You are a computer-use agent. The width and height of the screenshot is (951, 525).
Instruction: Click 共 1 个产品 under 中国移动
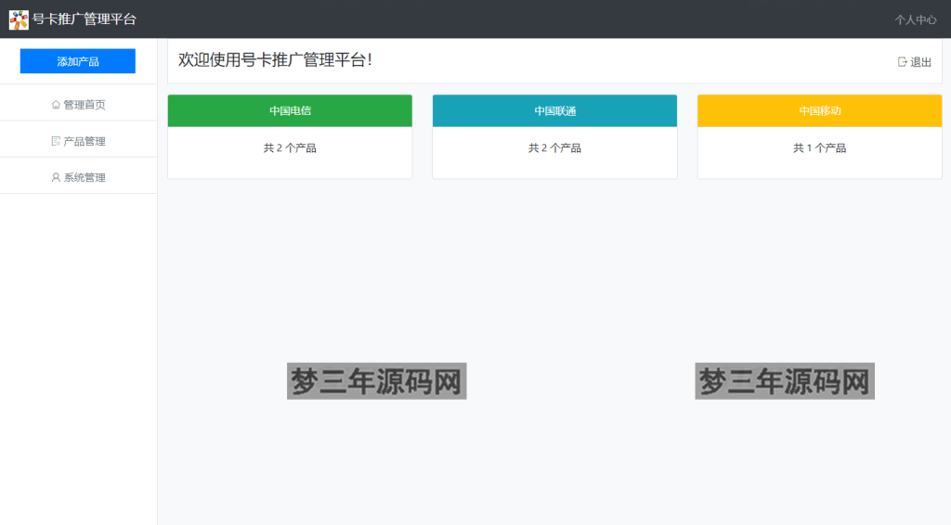[819, 147]
